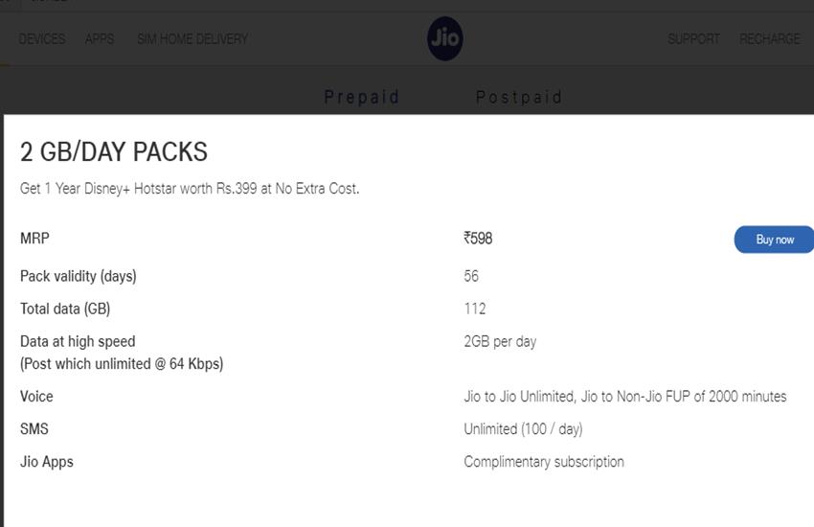Screen dimensions: 814x527
Task: Open the RECHARGE page
Action: pos(770,39)
